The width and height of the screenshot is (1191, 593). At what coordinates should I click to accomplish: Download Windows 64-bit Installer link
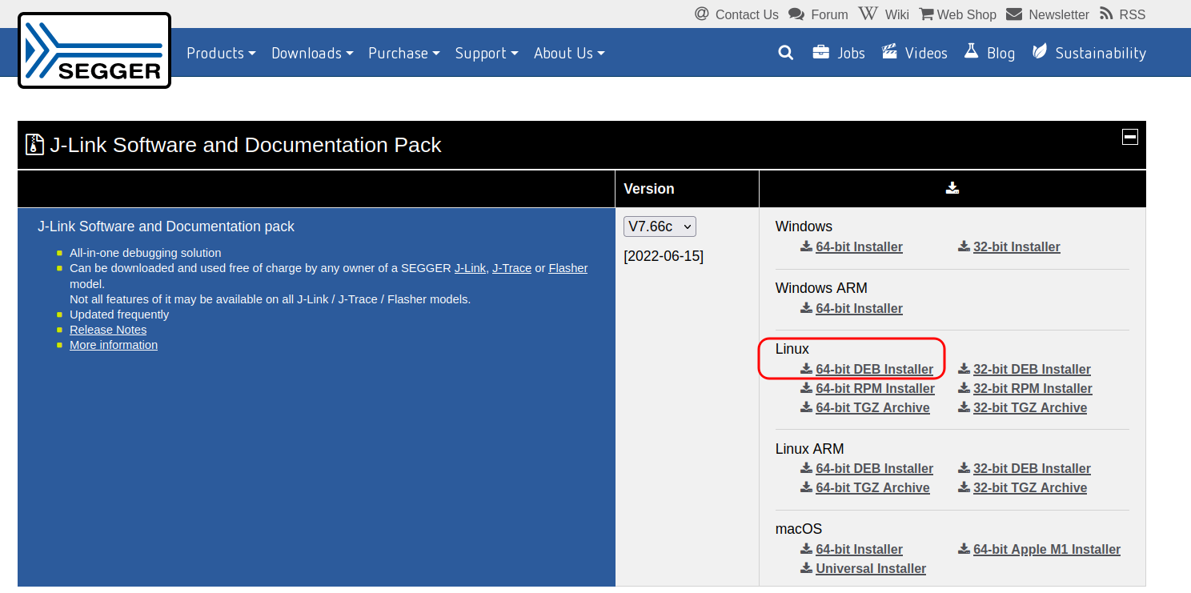(860, 247)
